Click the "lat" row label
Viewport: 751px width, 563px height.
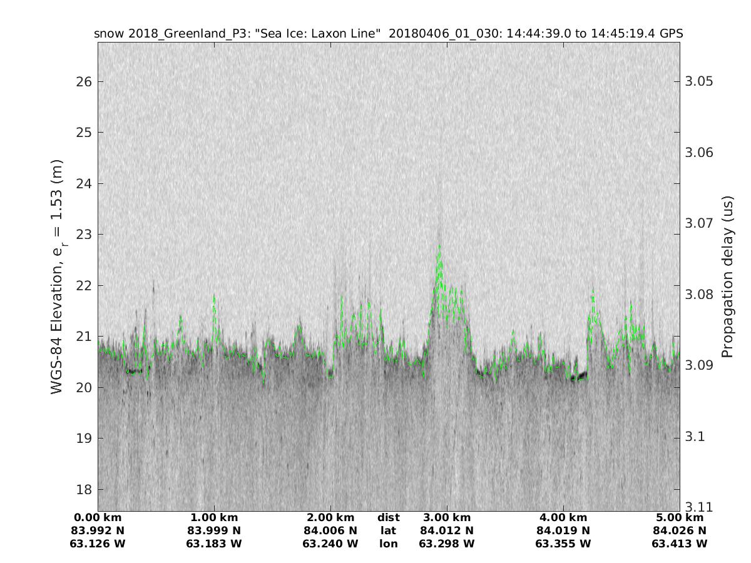(388, 530)
